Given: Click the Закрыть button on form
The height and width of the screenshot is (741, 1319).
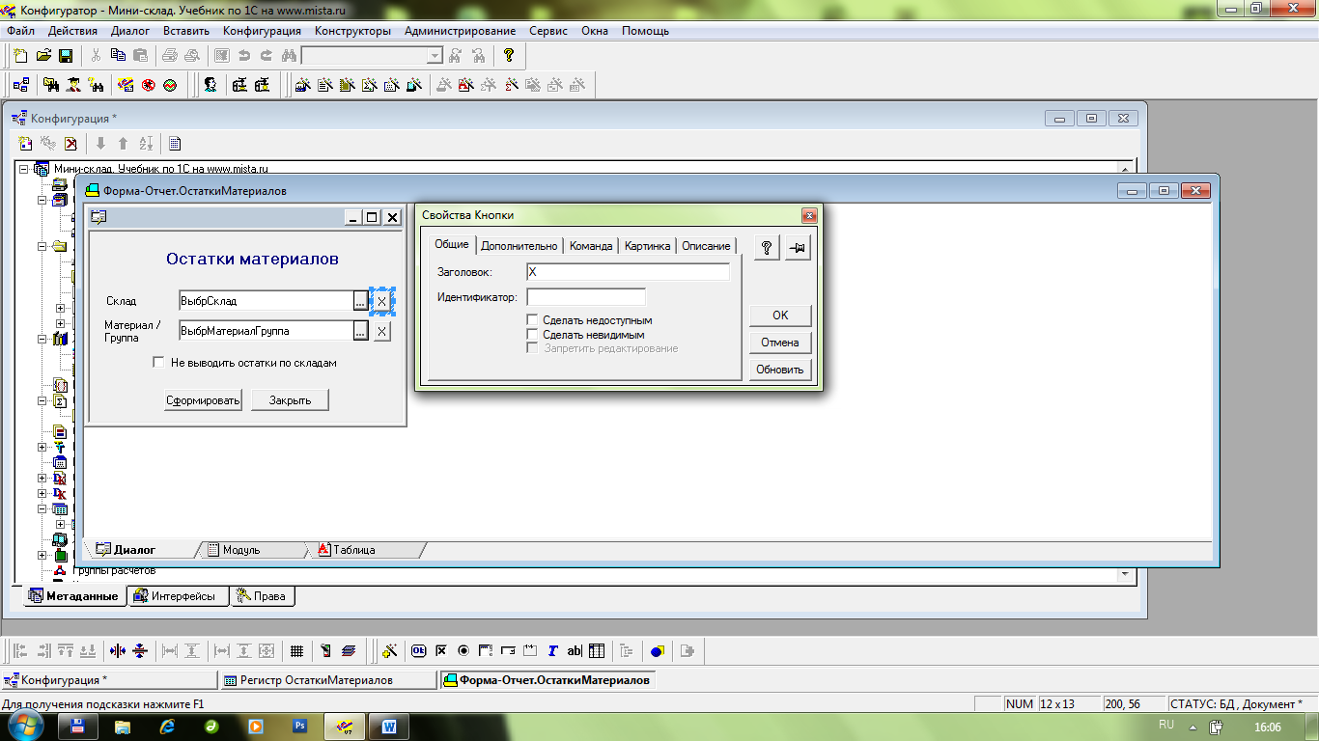Looking at the screenshot, I should (x=290, y=400).
